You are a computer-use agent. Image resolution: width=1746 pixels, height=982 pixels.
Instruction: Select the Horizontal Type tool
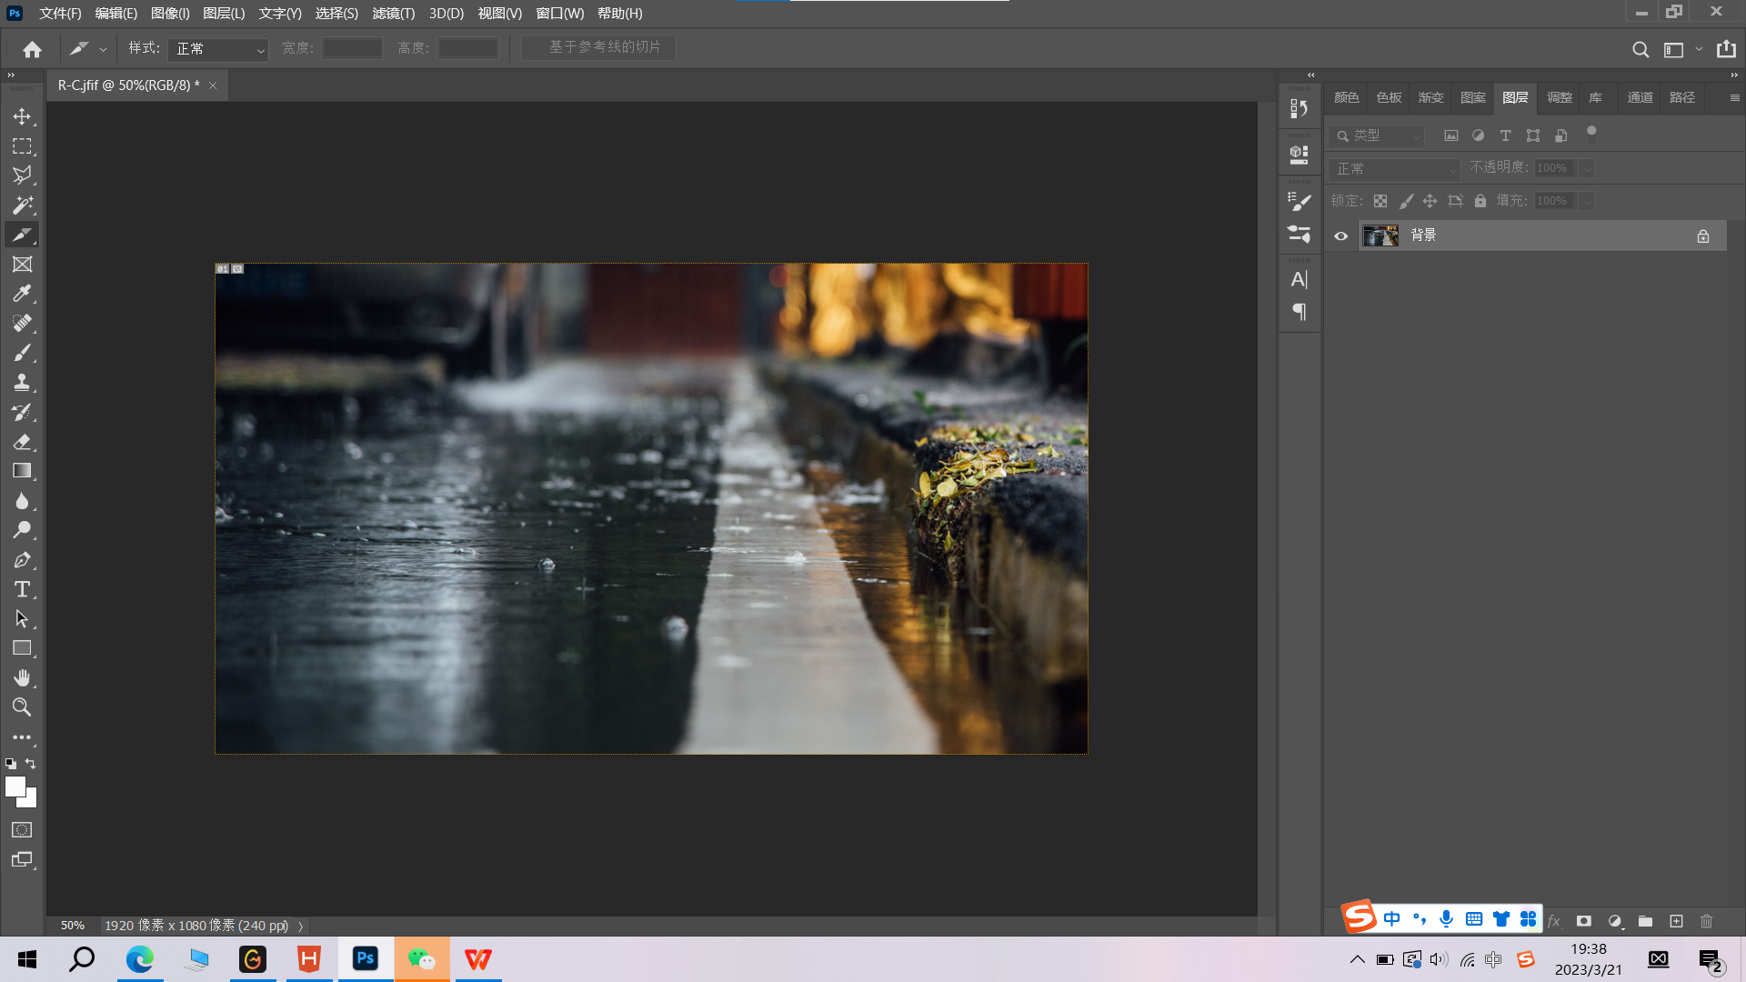[x=22, y=589]
